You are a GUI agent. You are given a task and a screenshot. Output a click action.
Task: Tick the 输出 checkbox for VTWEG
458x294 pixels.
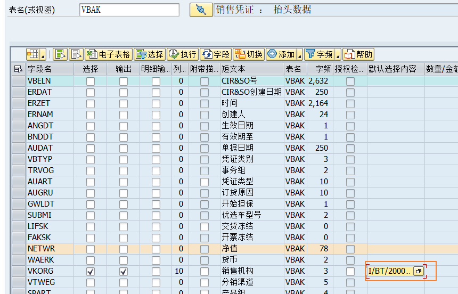[x=124, y=283]
